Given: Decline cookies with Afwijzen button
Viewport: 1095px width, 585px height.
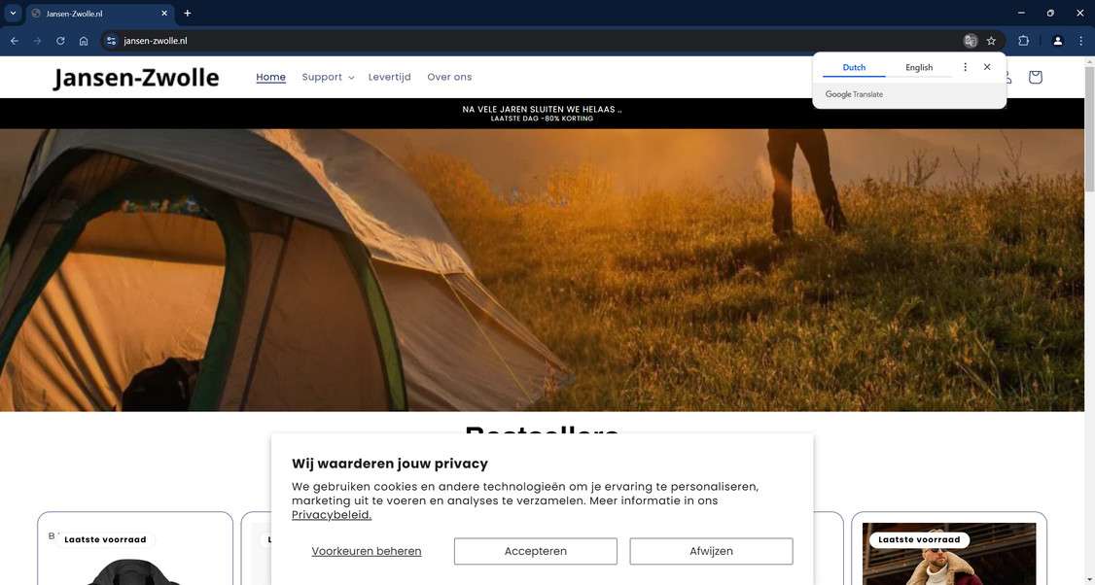Looking at the screenshot, I should coord(711,551).
